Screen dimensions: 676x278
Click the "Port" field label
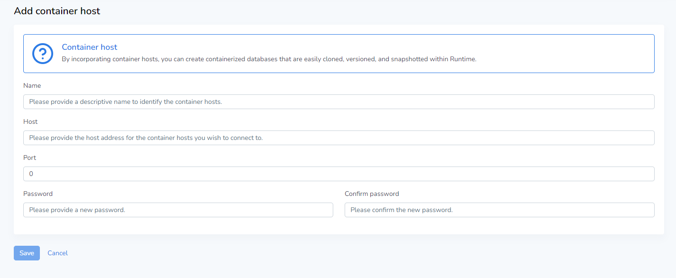click(x=29, y=158)
